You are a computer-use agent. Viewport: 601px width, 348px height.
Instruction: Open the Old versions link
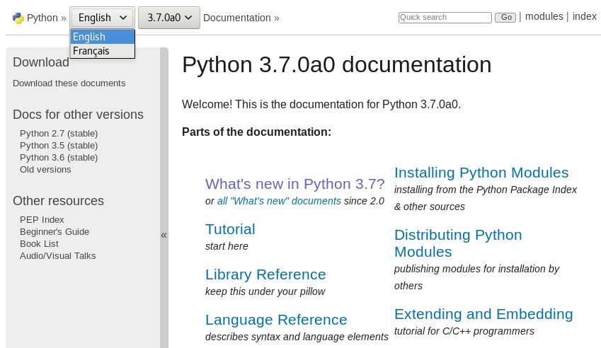point(45,169)
